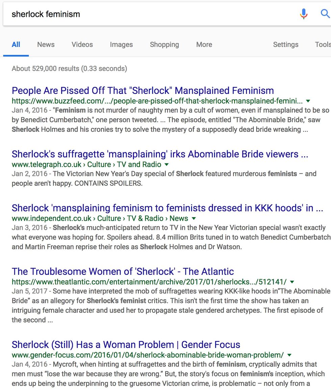Expand the dropdown arrow beside BuzzFeed URL
Screen dimensions: 331x389
pyautogui.click(x=308, y=101)
